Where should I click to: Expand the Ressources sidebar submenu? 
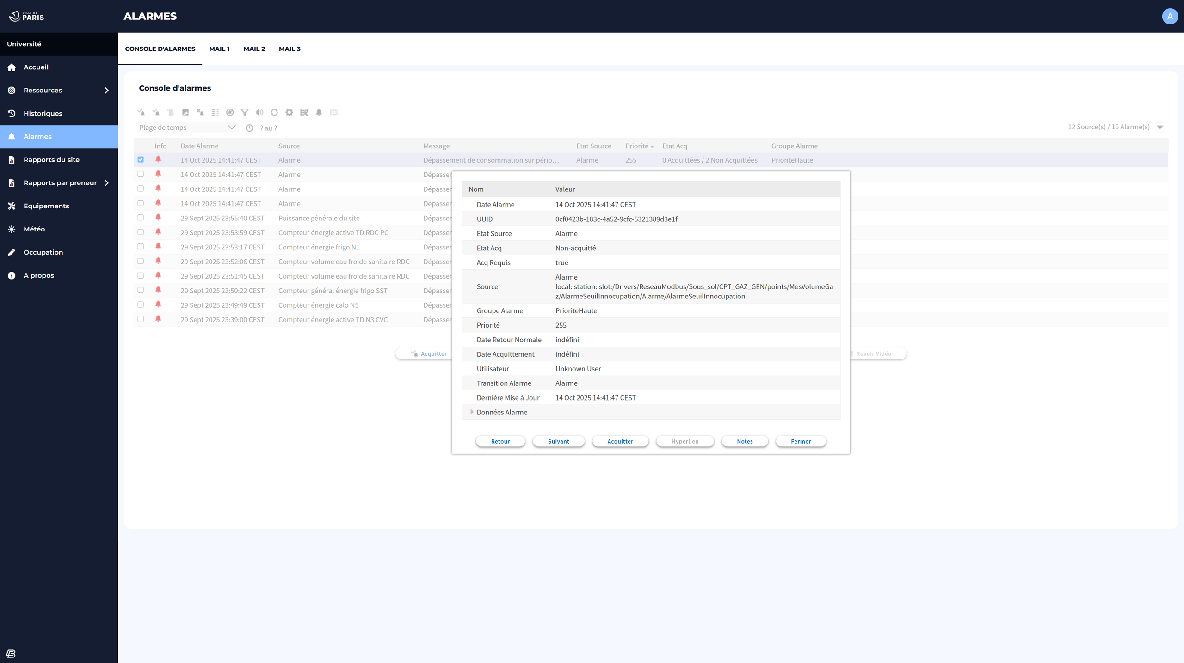tap(106, 91)
